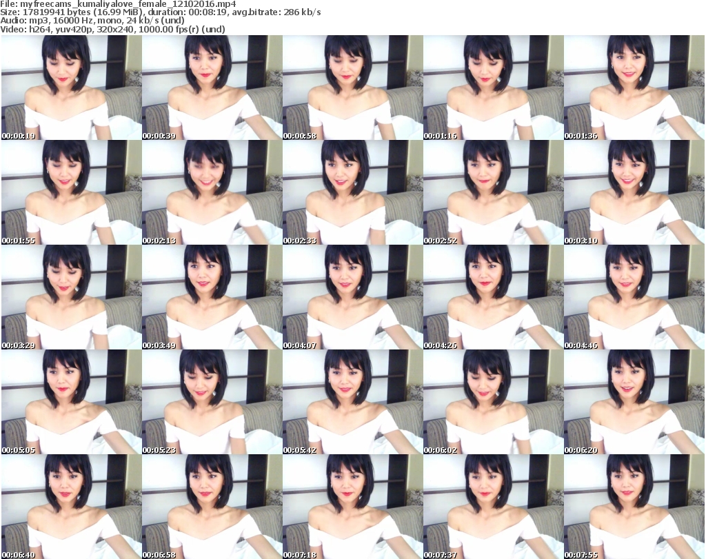706x559 pixels.
Task: Select the thumbnail frame stamped 00:00:39
Action: [212, 88]
